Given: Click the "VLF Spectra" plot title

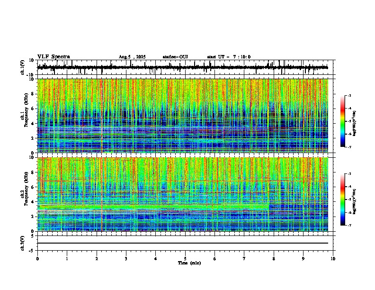Looking at the screenshot, I should (x=54, y=57).
